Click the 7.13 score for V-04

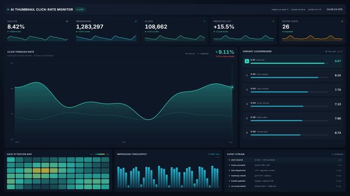(338, 104)
